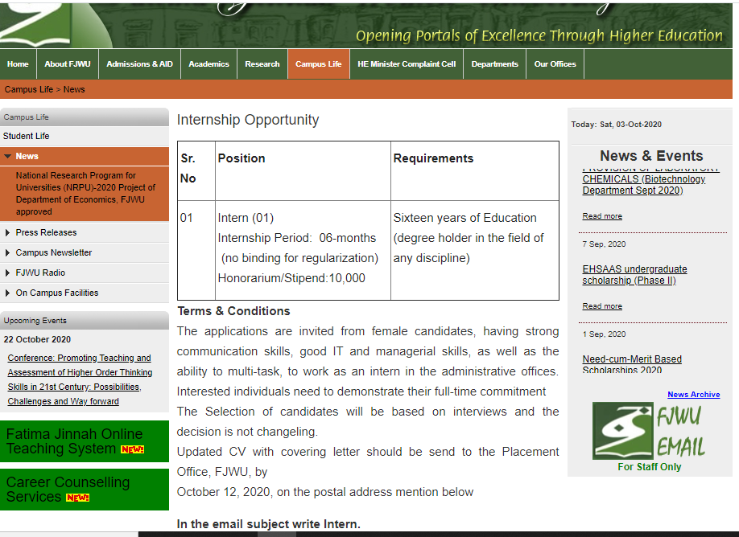Open Need-cum-Merit Based Scholarships 2020 link
The height and width of the screenshot is (537, 739).
coord(632,364)
